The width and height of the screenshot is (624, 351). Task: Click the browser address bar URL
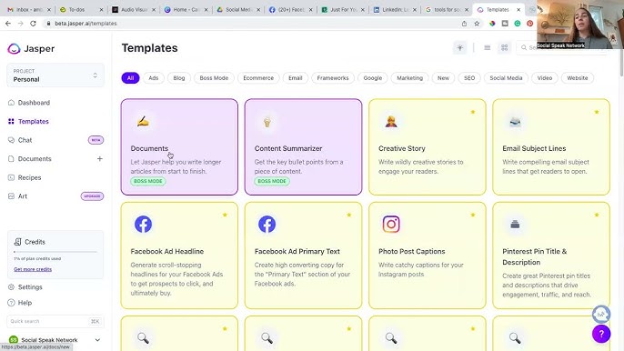pyautogui.click(x=86, y=24)
